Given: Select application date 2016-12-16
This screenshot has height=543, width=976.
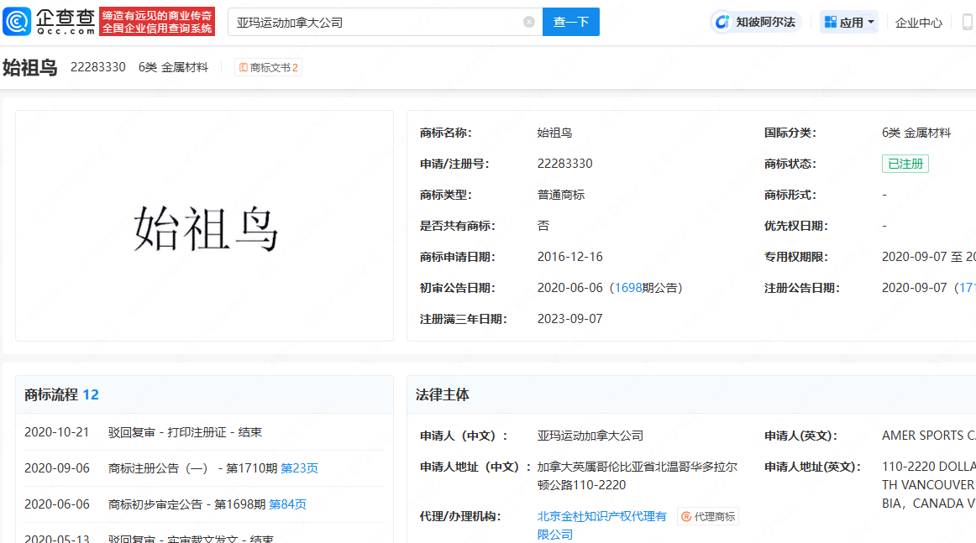Looking at the screenshot, I should click(x=570, y=257).
